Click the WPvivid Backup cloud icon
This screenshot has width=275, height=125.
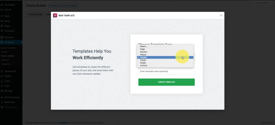tap(2, 97)
